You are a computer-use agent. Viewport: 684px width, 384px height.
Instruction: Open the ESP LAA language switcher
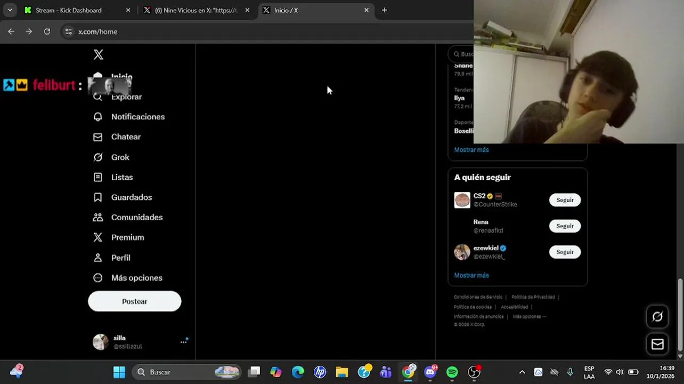(589, 372)
